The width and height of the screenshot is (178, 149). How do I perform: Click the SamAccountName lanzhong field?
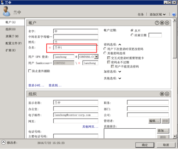click(90, 63)
